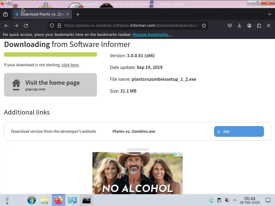Image resolution: width=275 pixels, height=206 pixels.
Task: Expand hidden system tray icons arrow
Action: point(235,200)
